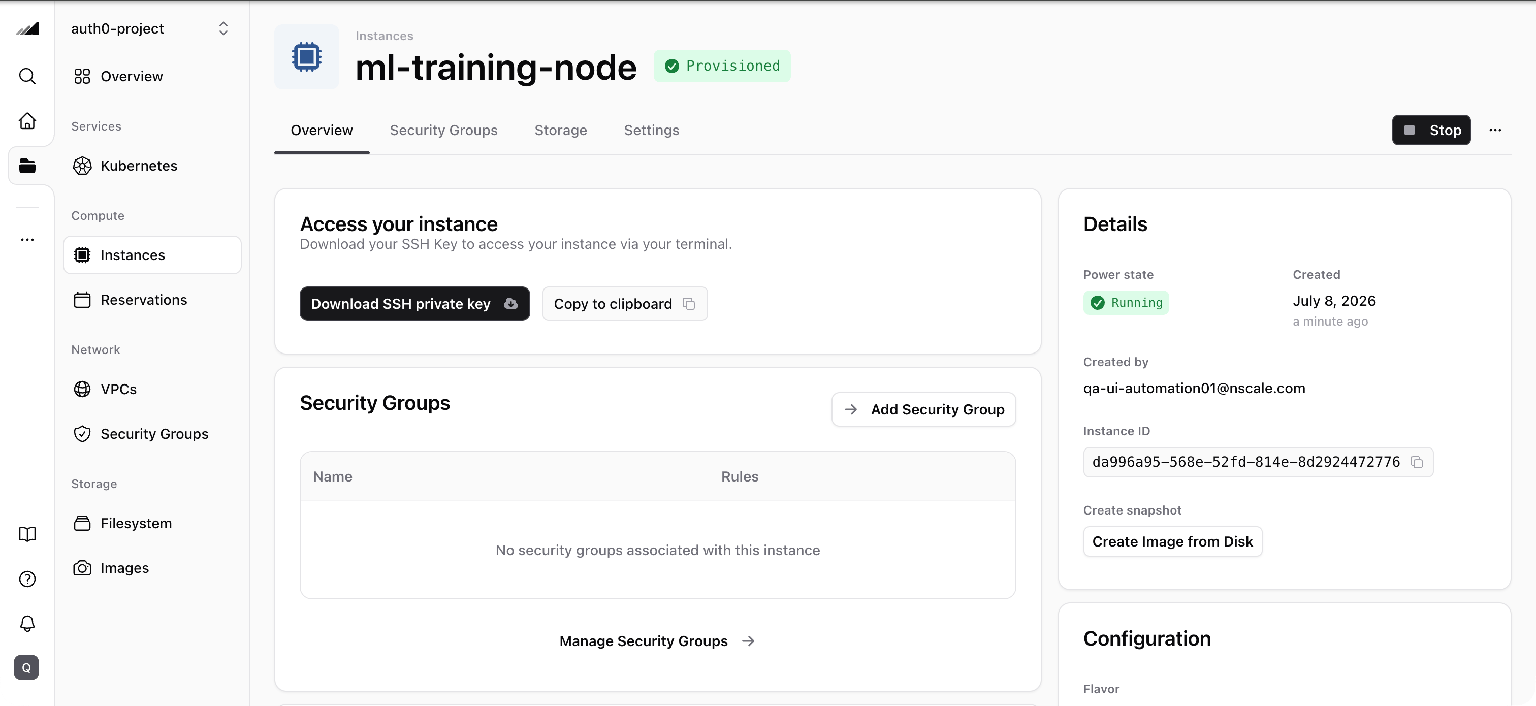1536x706 pixels.
Task: Go to the home icon in the rail
Action: (x=27, y=121)
